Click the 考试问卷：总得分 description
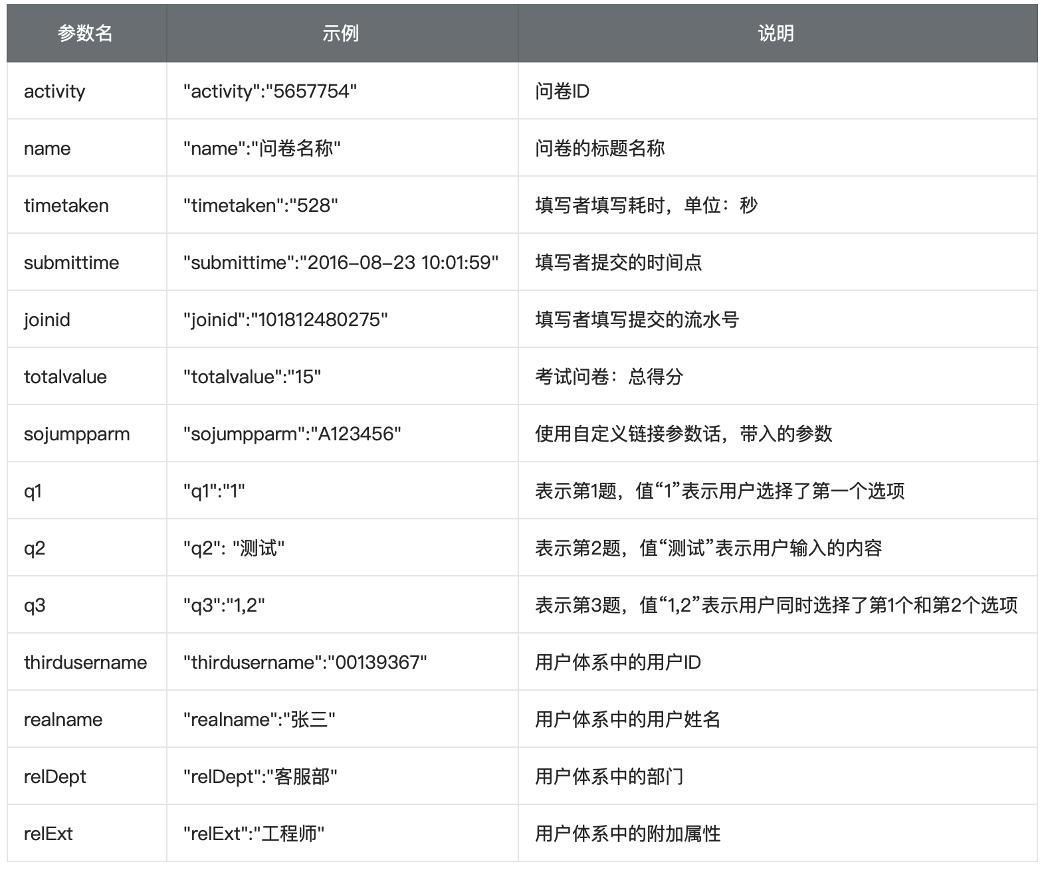The image size is (1046, 874). 609,377
